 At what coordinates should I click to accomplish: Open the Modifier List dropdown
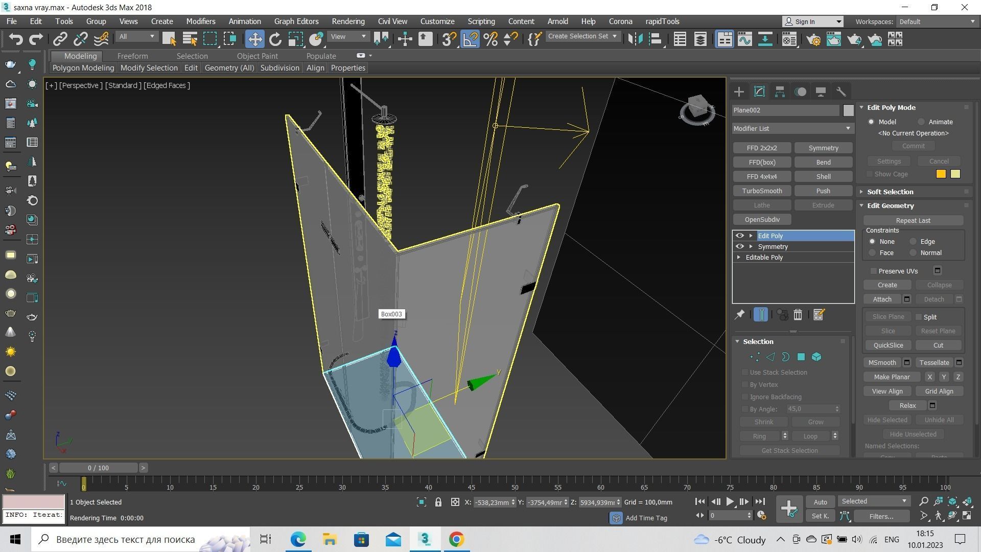pos(792,128)
